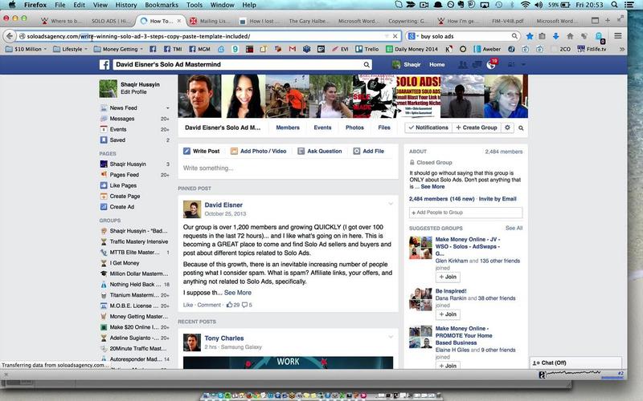Screen dimensions: 643x401
Task: Open the search engine dropdown in search box
Action: 413,36
